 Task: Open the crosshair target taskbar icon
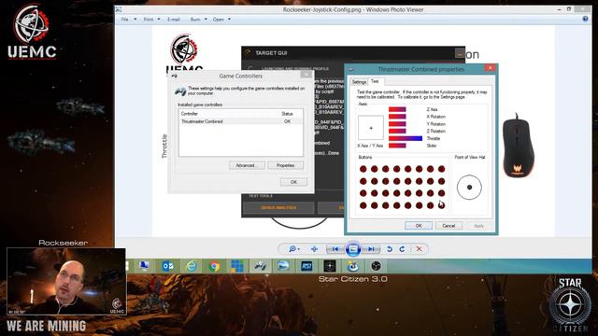[330, 266]
